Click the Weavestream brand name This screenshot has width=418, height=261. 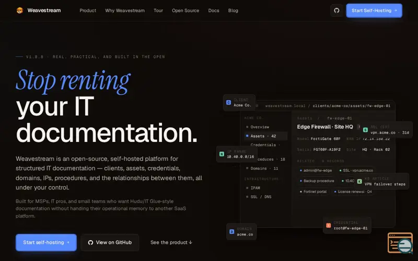click(44, 10)
